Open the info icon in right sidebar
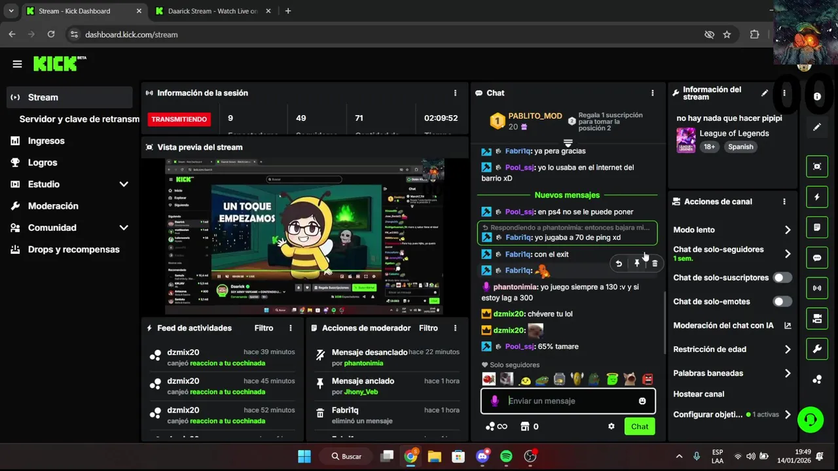Viewport: 838px width, 471px height. click(817, 96)
